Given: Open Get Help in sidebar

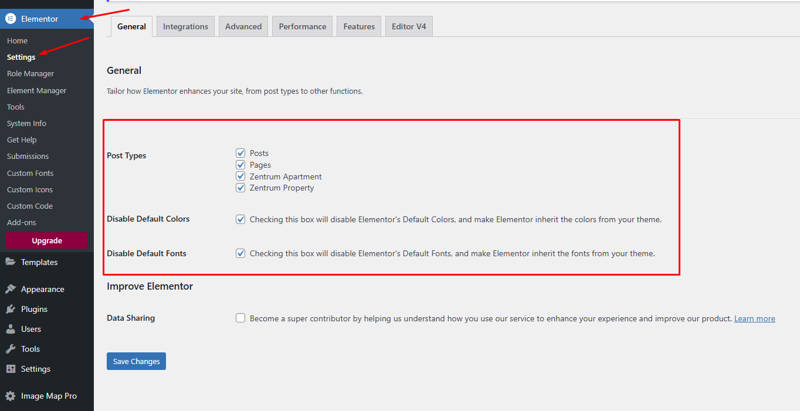Looking at the screenshot, I should [22, 140].
